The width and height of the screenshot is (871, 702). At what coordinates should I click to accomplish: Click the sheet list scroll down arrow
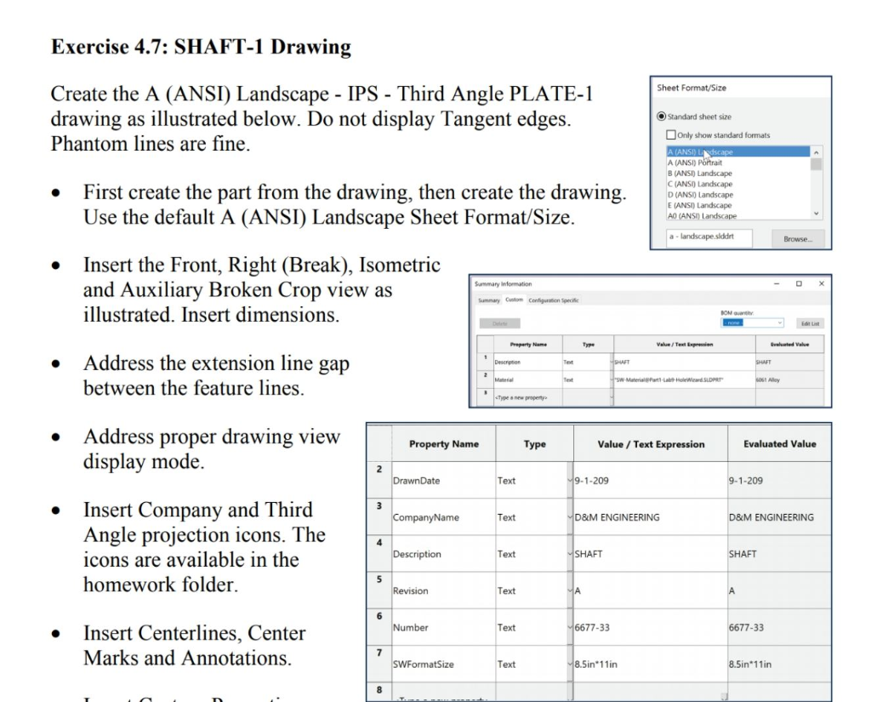pyautogui.click(x=816, y=214)
